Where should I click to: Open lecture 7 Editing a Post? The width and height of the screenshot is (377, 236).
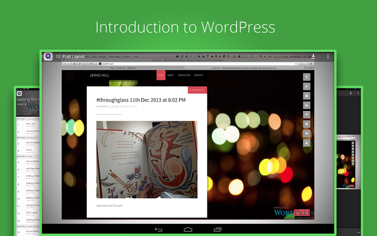click(28, 177)
